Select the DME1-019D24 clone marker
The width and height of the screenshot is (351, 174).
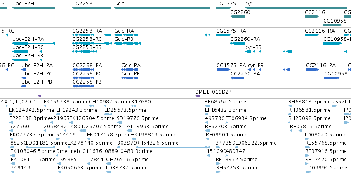point(273,96)
